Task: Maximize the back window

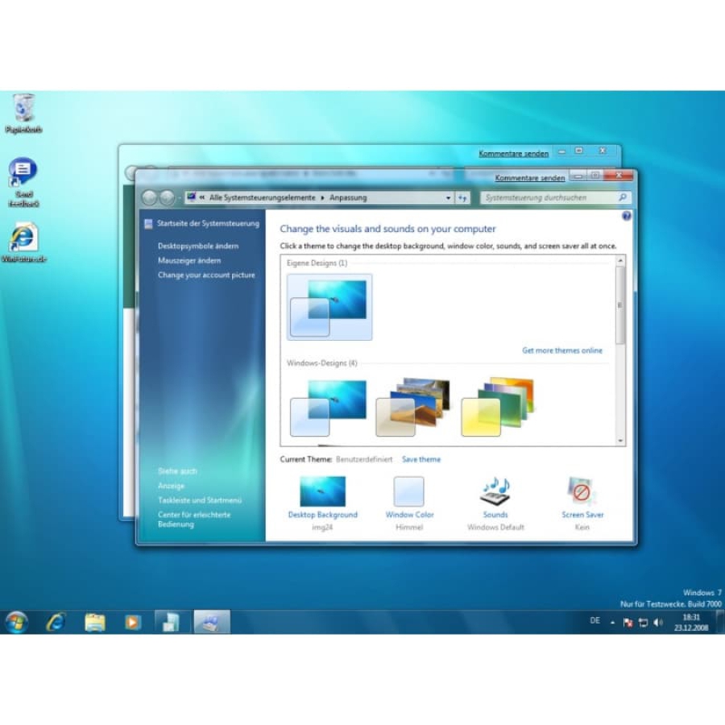Action: tap(579, 151)
